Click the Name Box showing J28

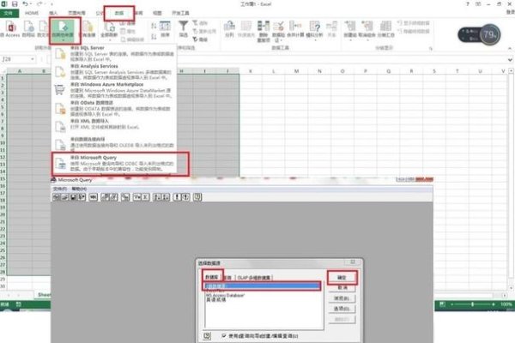point(15,59)
